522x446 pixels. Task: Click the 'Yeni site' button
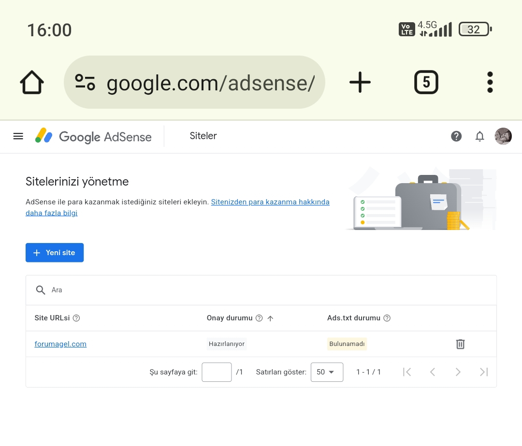(x=55, y=253)
